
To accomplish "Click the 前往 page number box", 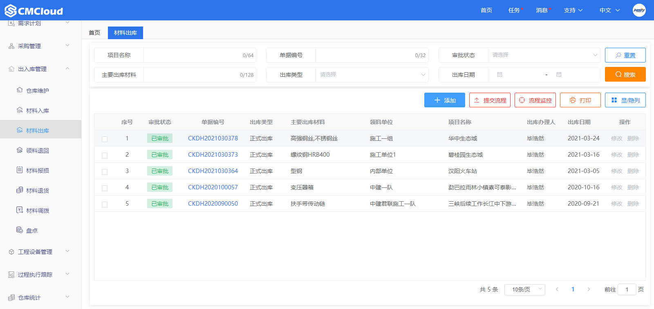I will point(627,289).
